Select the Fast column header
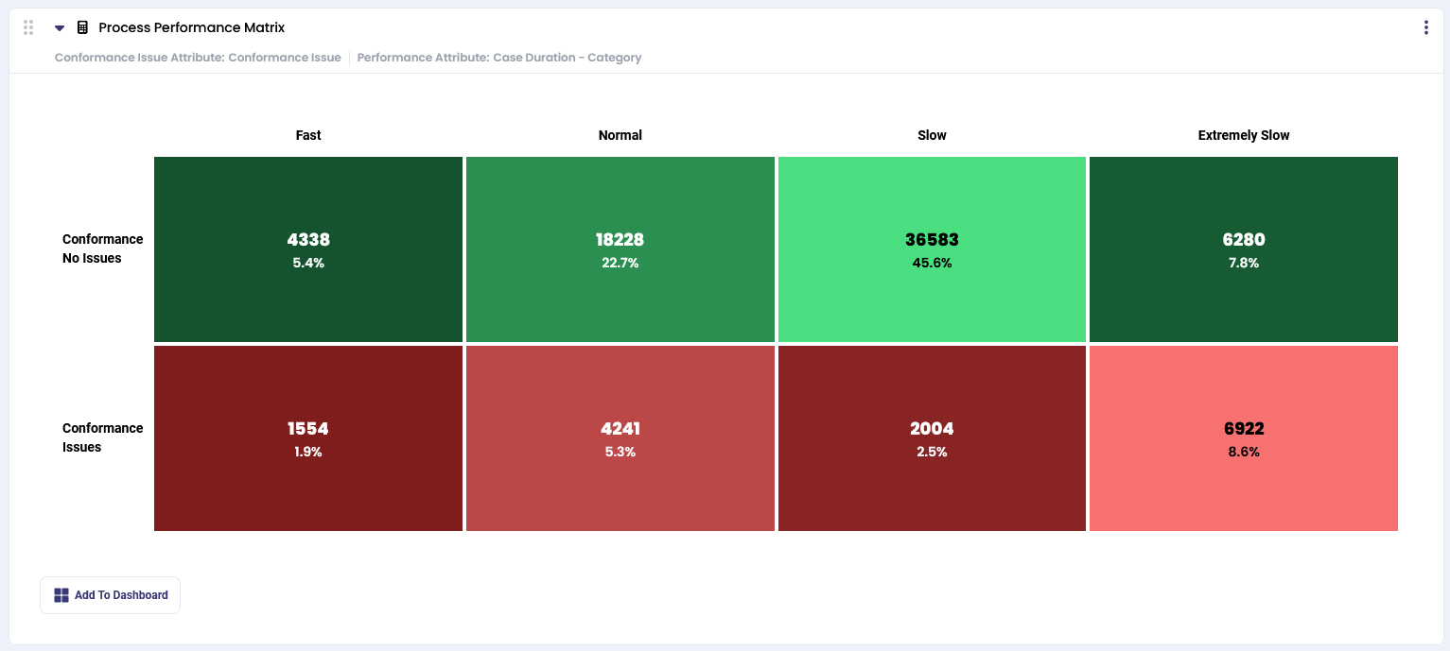 pos(308,135)
